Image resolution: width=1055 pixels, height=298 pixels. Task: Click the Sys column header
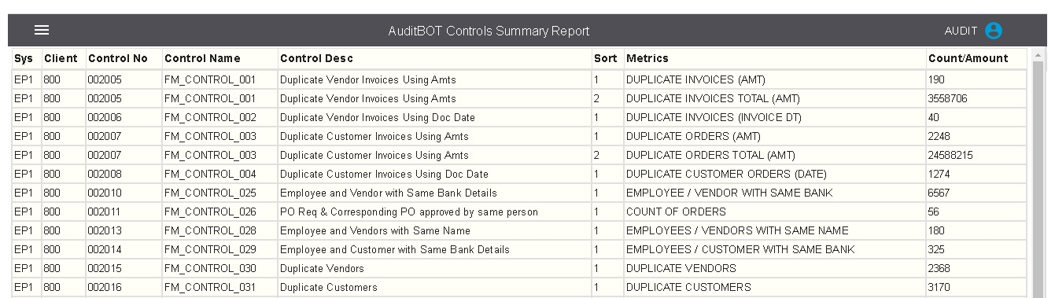point(26,59)
